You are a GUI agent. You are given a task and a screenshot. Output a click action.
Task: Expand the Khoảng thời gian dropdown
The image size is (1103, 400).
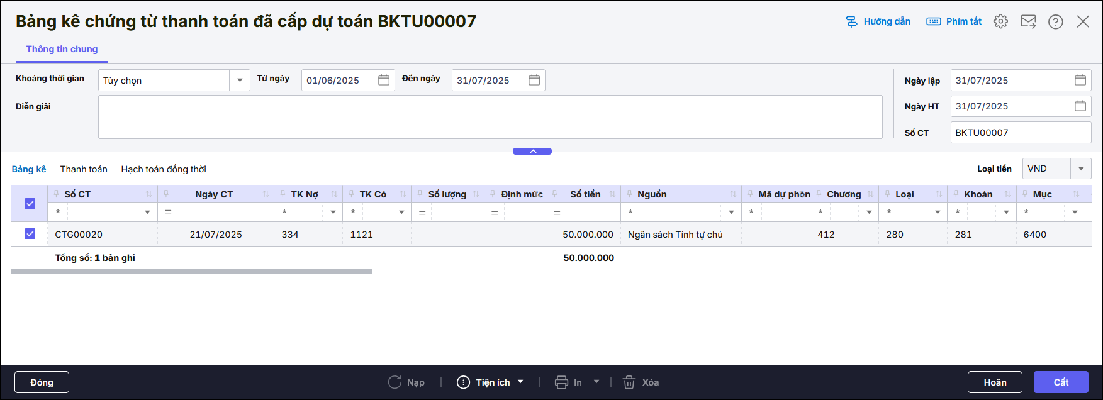click(x=240, y=80)
